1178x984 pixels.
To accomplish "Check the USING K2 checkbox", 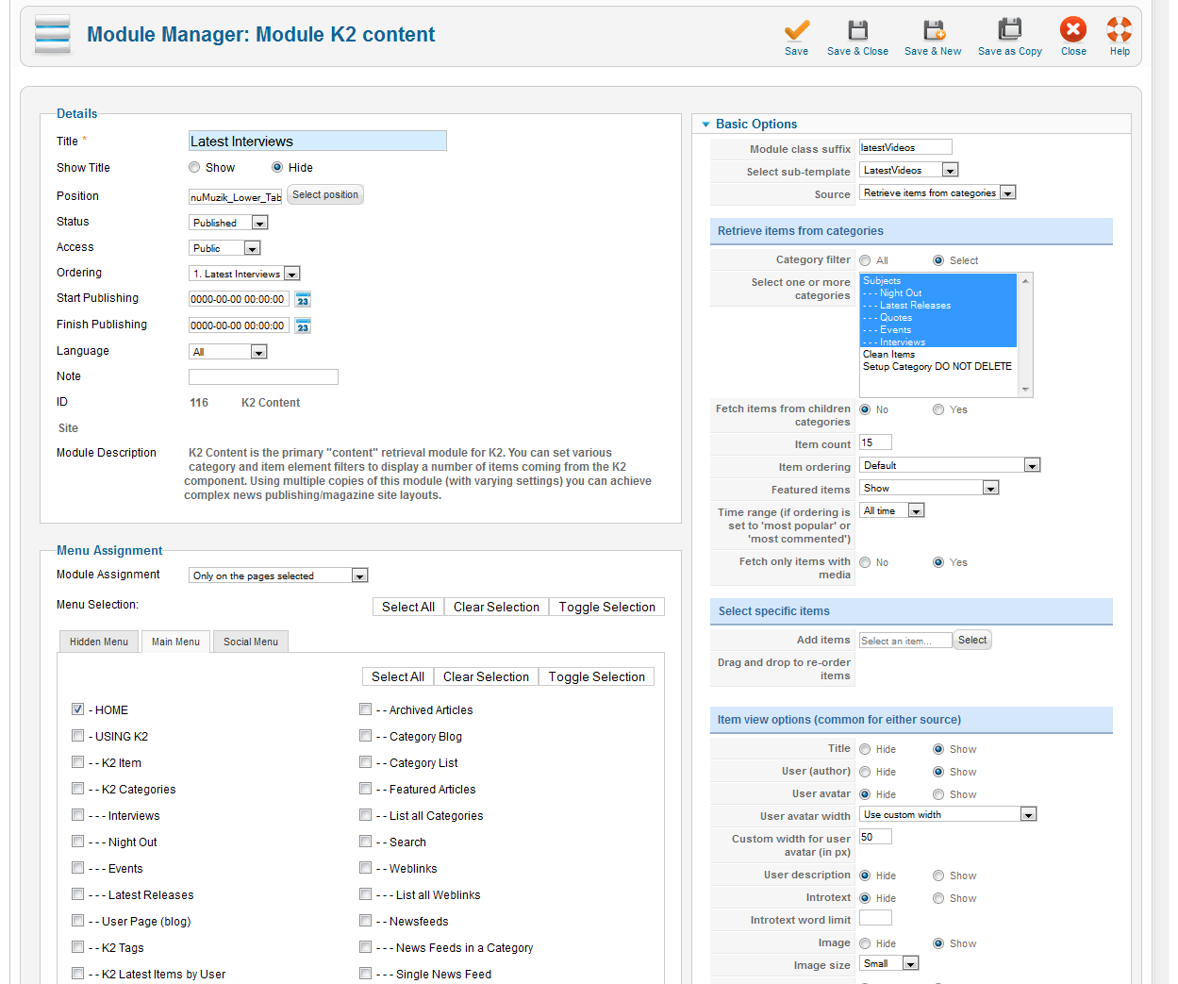I will pyautogui.click(x=77, y=736).
